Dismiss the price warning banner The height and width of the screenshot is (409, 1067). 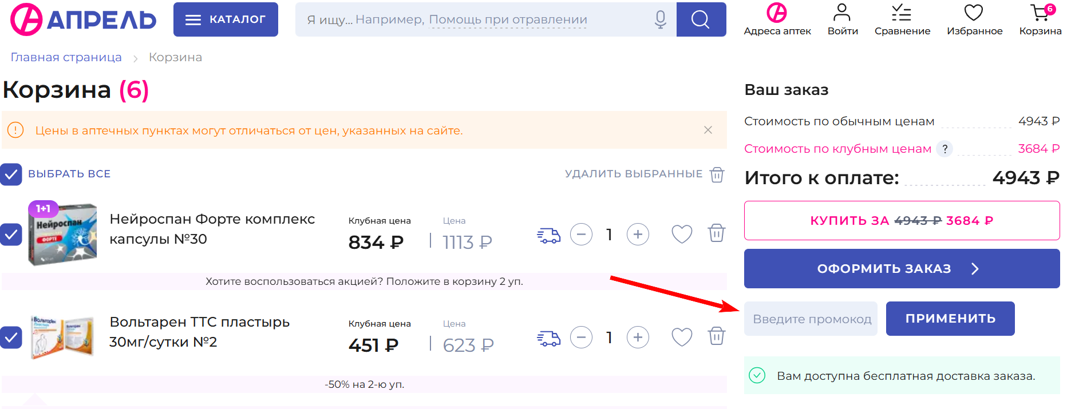tap(708, 130)
